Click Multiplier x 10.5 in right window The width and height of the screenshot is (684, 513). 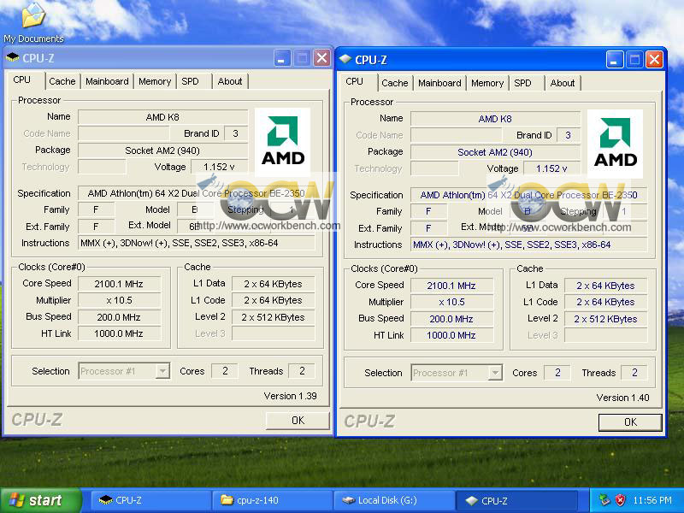coord(451,302)
